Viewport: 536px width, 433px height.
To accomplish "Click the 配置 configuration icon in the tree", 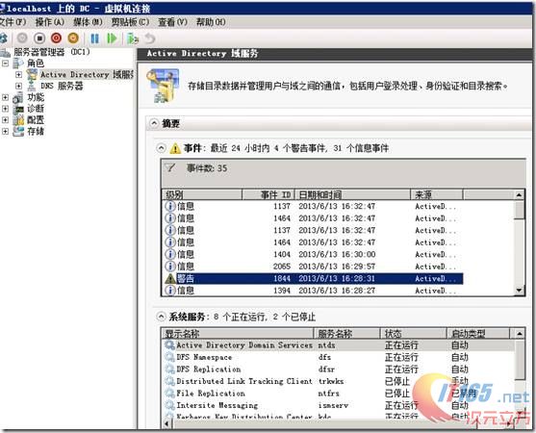I will [18, 120].
